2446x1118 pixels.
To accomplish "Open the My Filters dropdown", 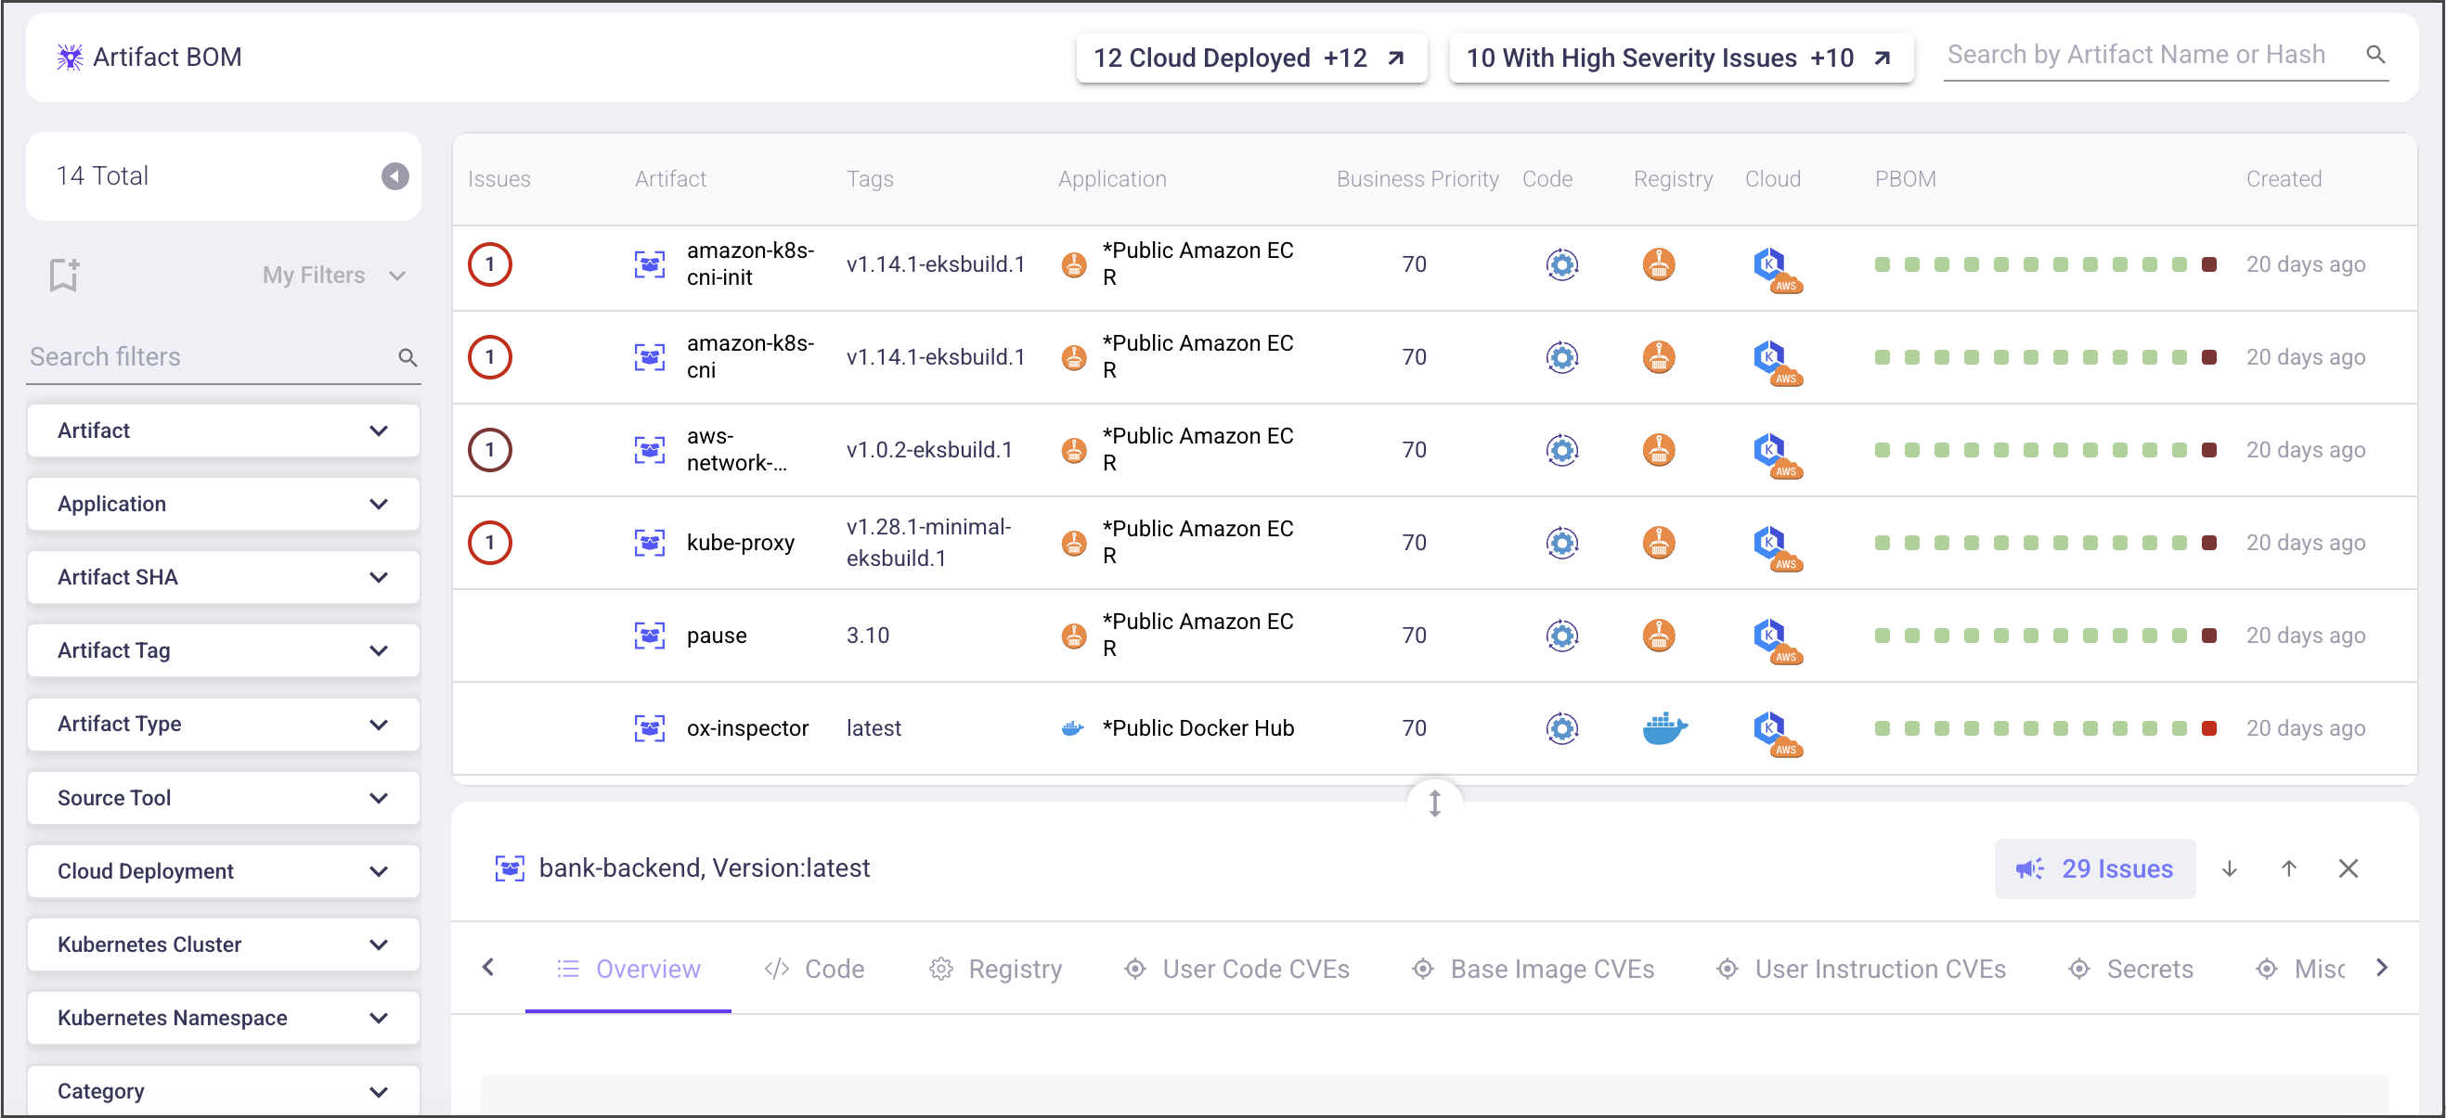I will 333,276.
